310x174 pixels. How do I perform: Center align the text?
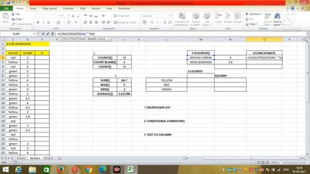point(91,23)
